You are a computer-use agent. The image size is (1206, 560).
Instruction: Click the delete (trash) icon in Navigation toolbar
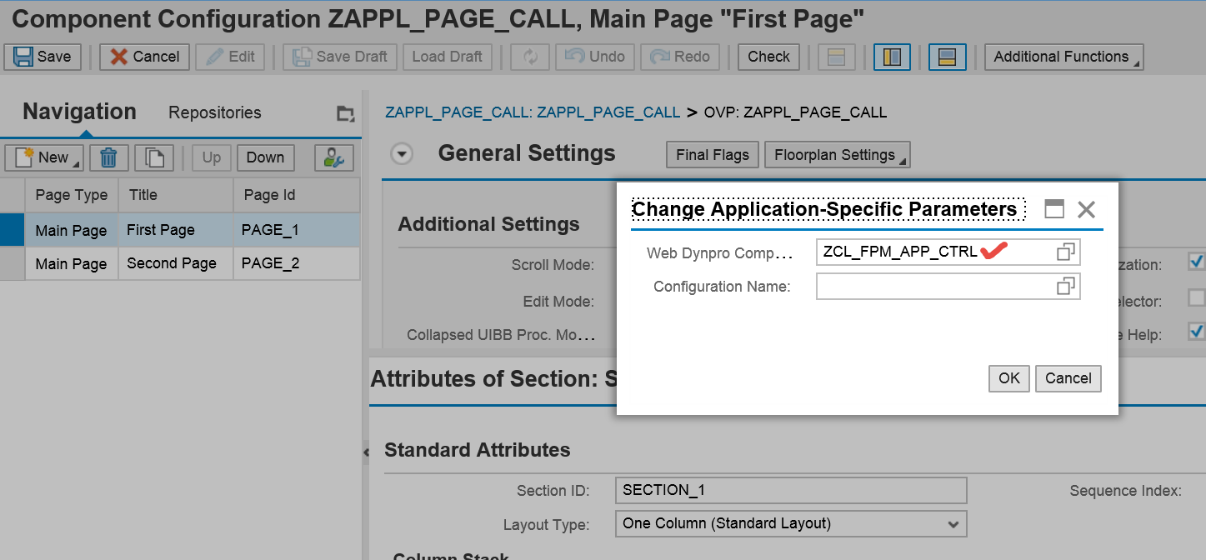[108, 157]
